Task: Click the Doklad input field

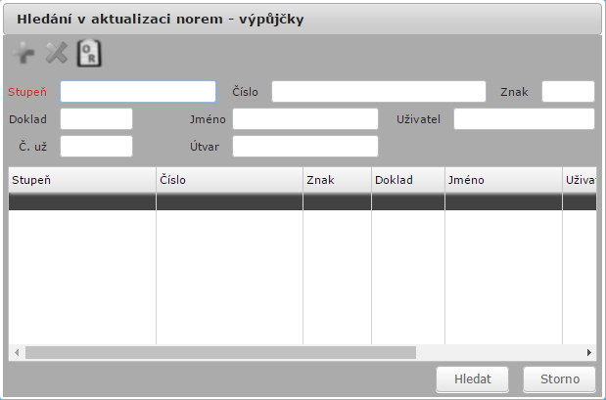Action: (96, 119)
